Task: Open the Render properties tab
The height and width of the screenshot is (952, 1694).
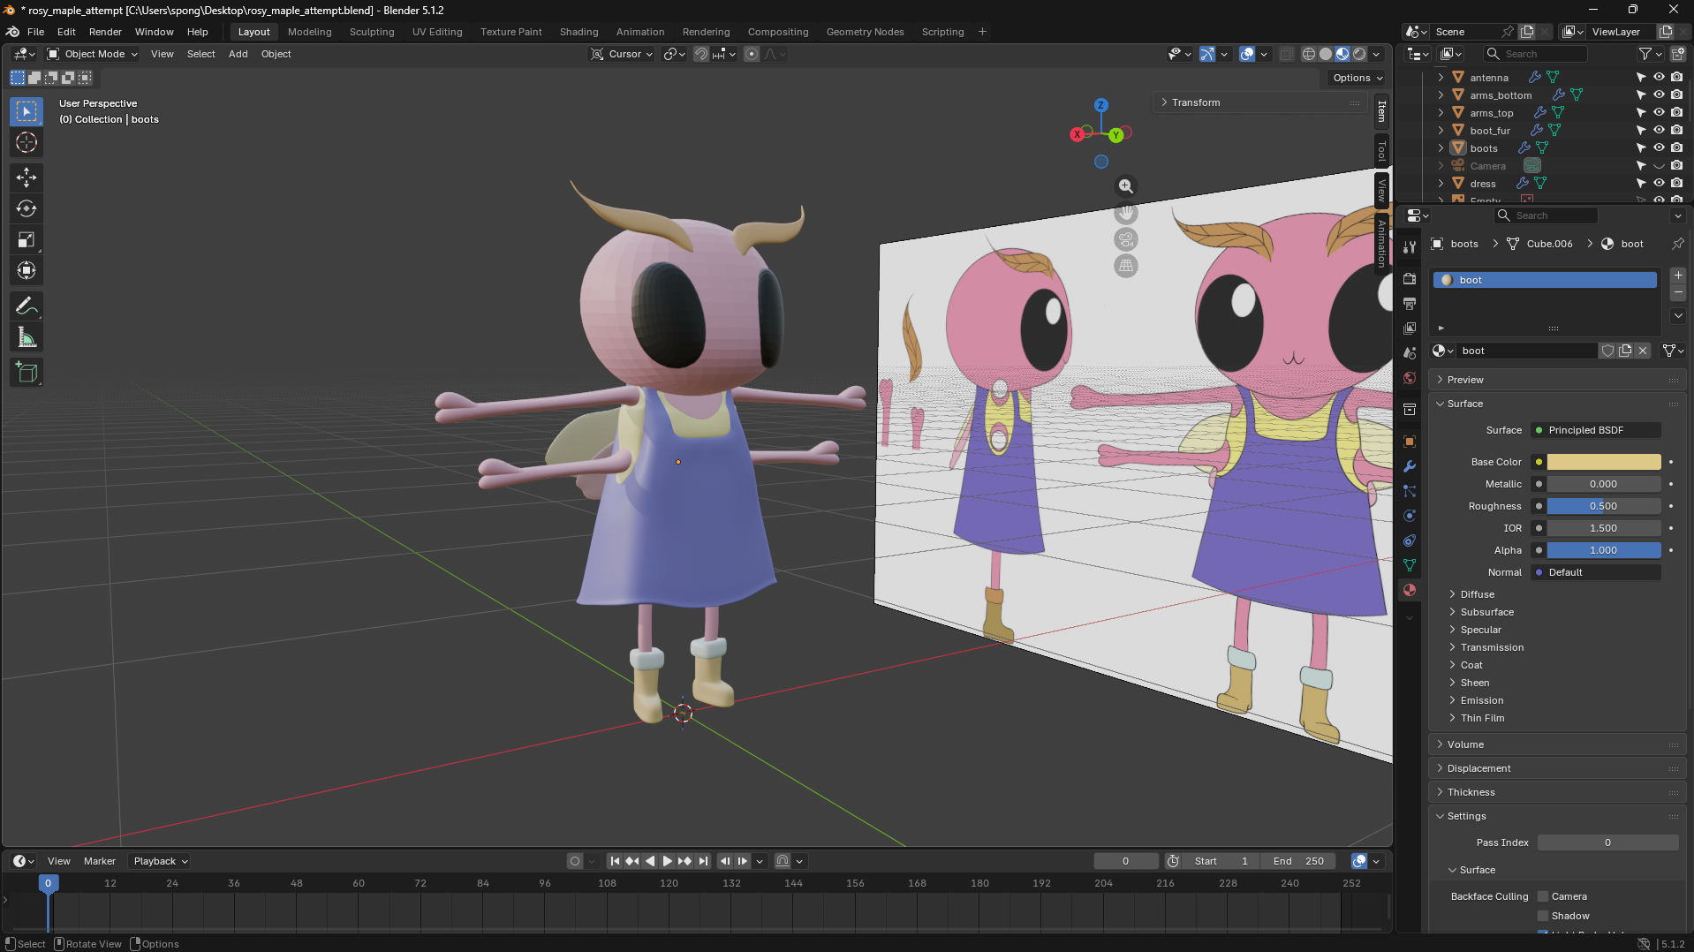Action: click(1410, 279)
